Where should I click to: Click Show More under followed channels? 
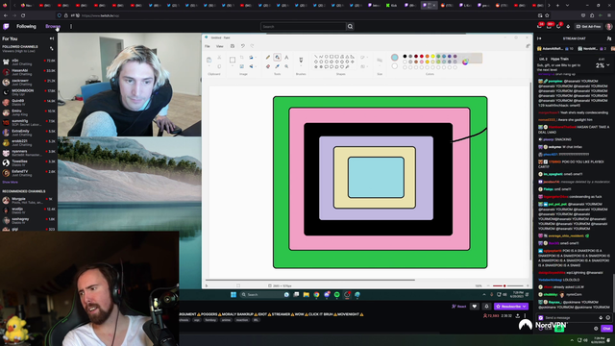click(11, 182)
